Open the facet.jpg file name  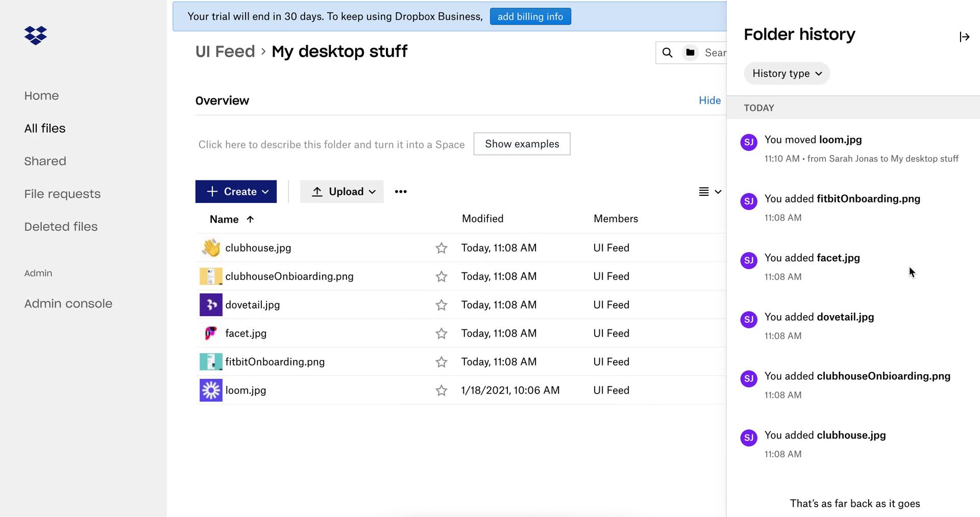(246, 333)
